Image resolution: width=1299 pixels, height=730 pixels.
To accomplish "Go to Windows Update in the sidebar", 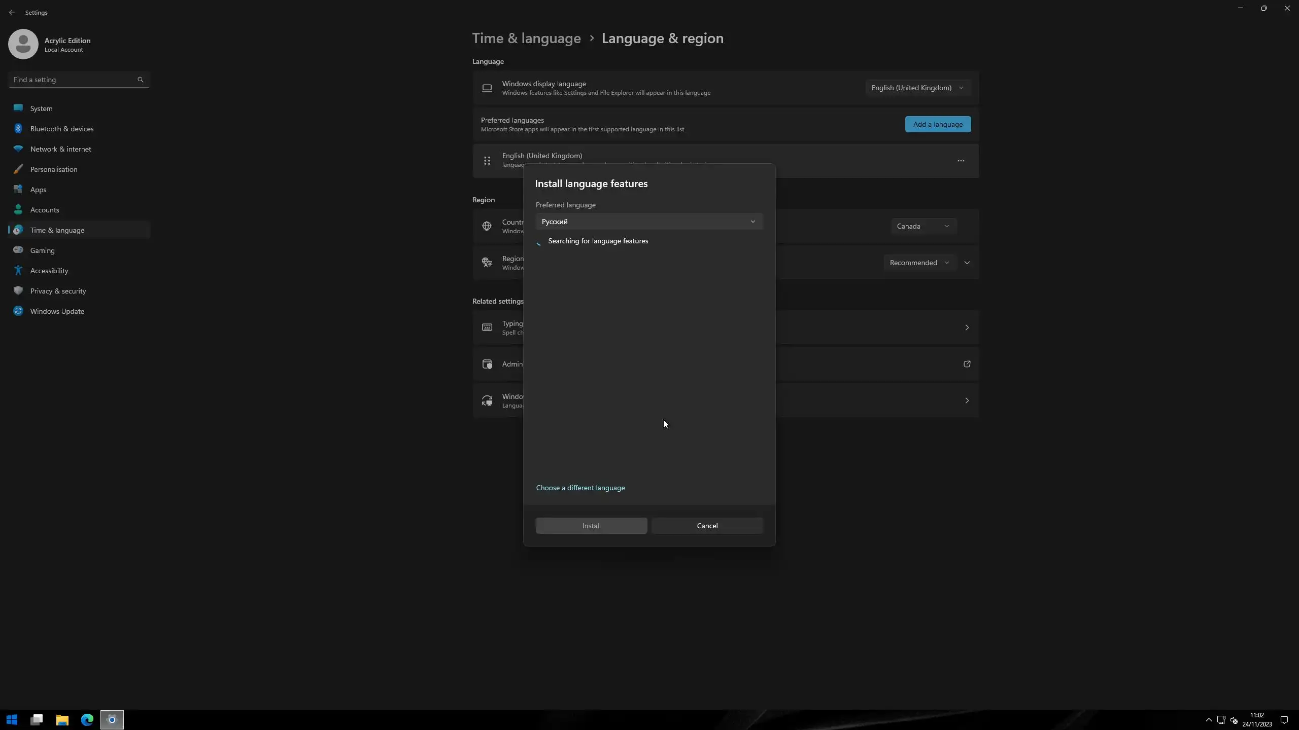I will (x=57, y=311).
